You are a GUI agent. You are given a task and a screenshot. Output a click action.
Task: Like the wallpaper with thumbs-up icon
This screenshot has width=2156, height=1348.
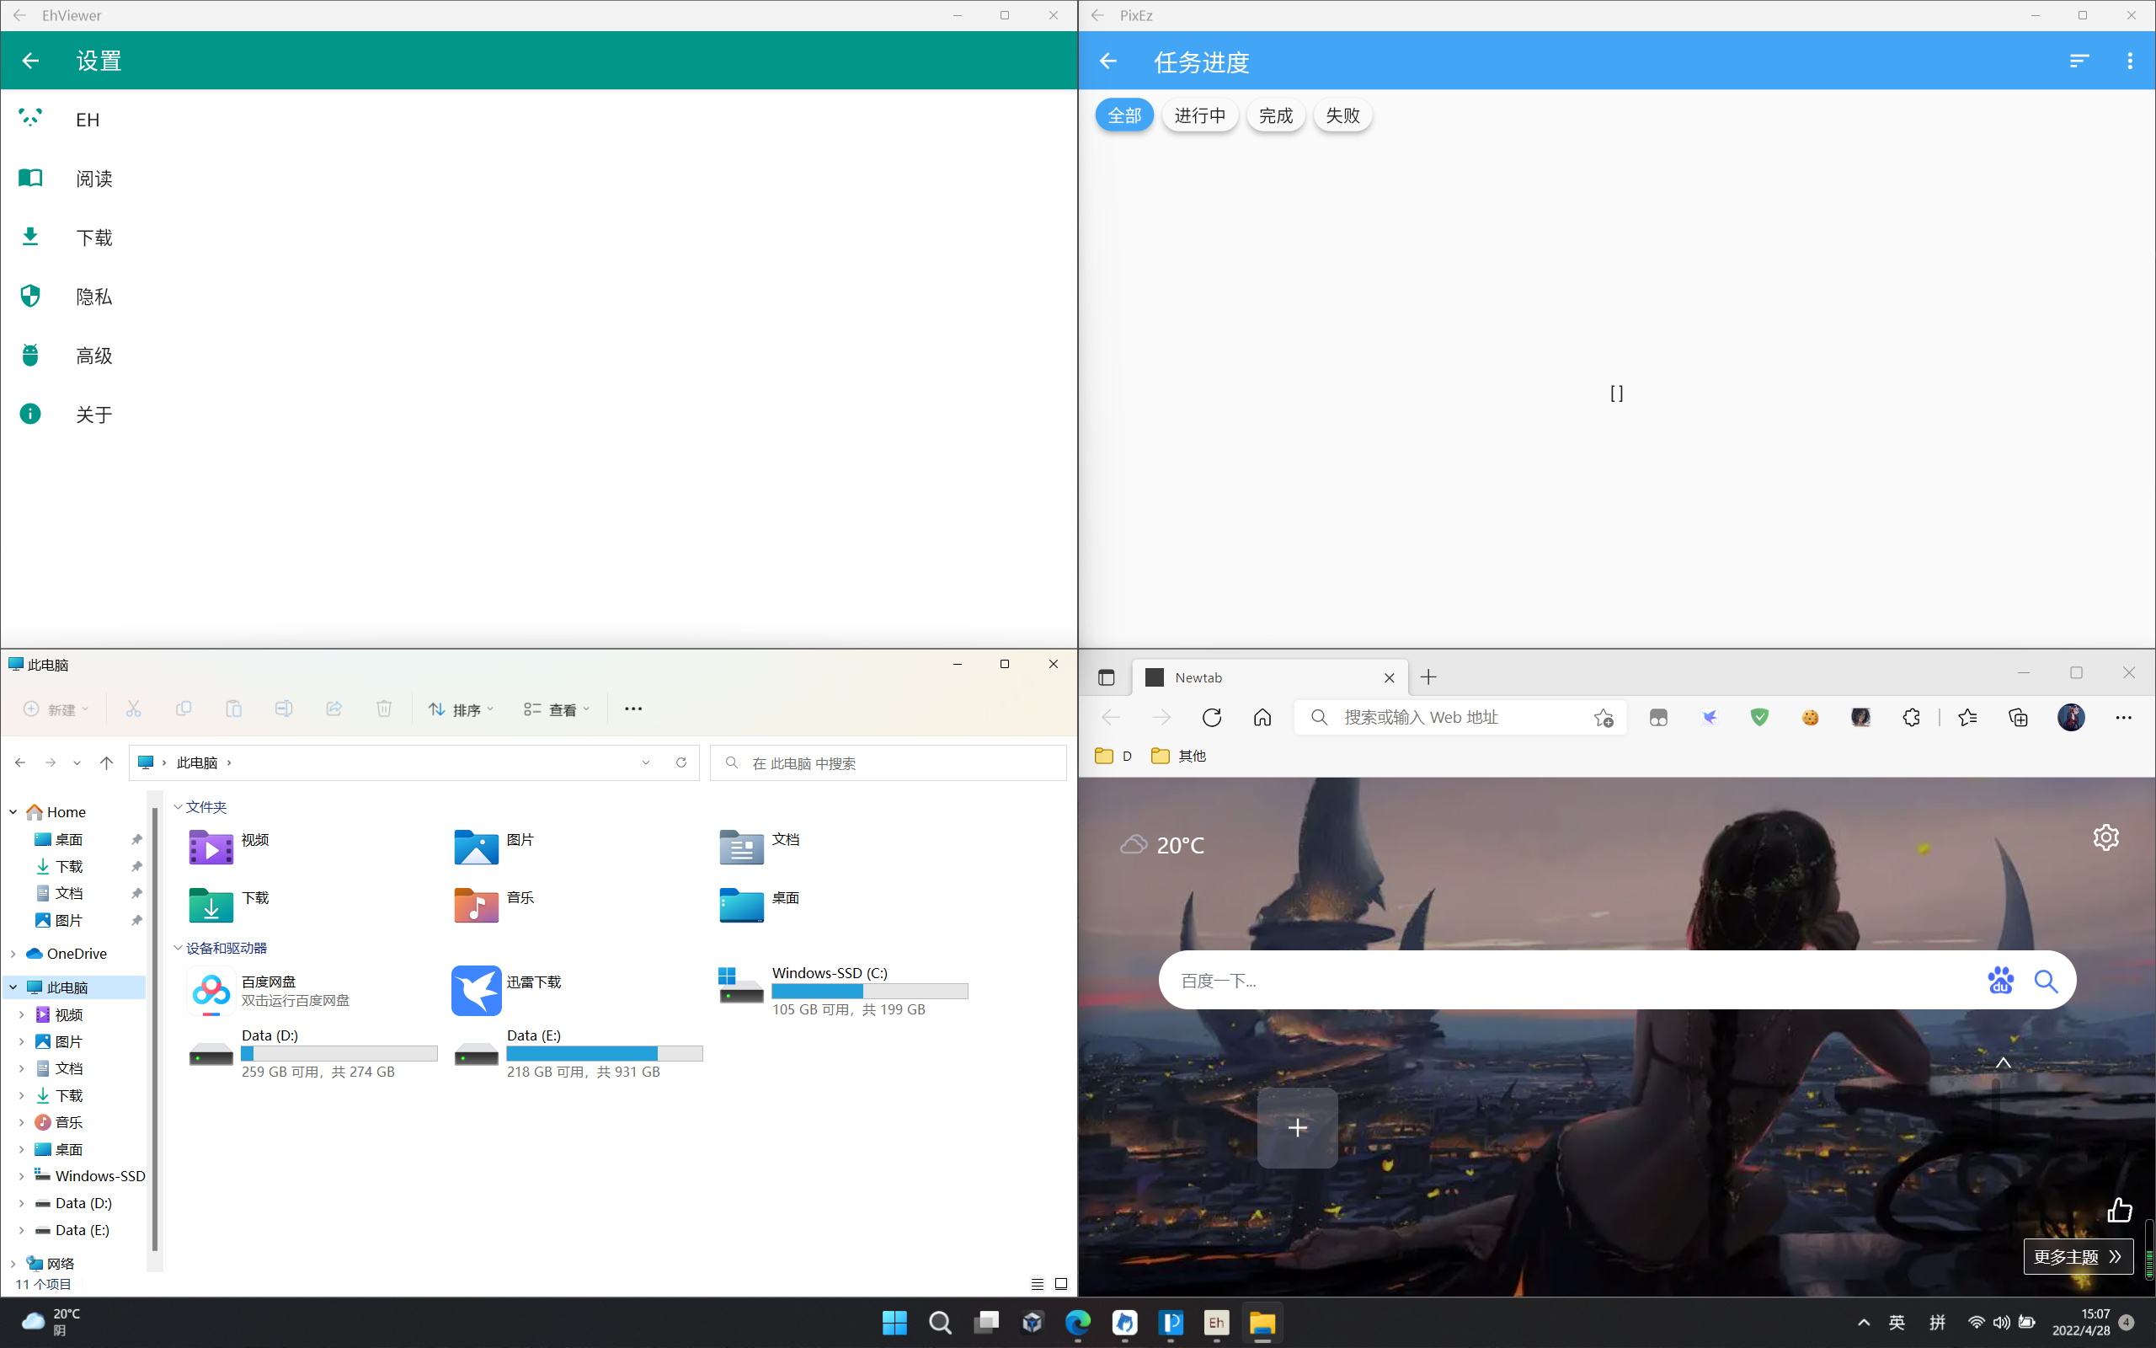pos(2120,1210)
